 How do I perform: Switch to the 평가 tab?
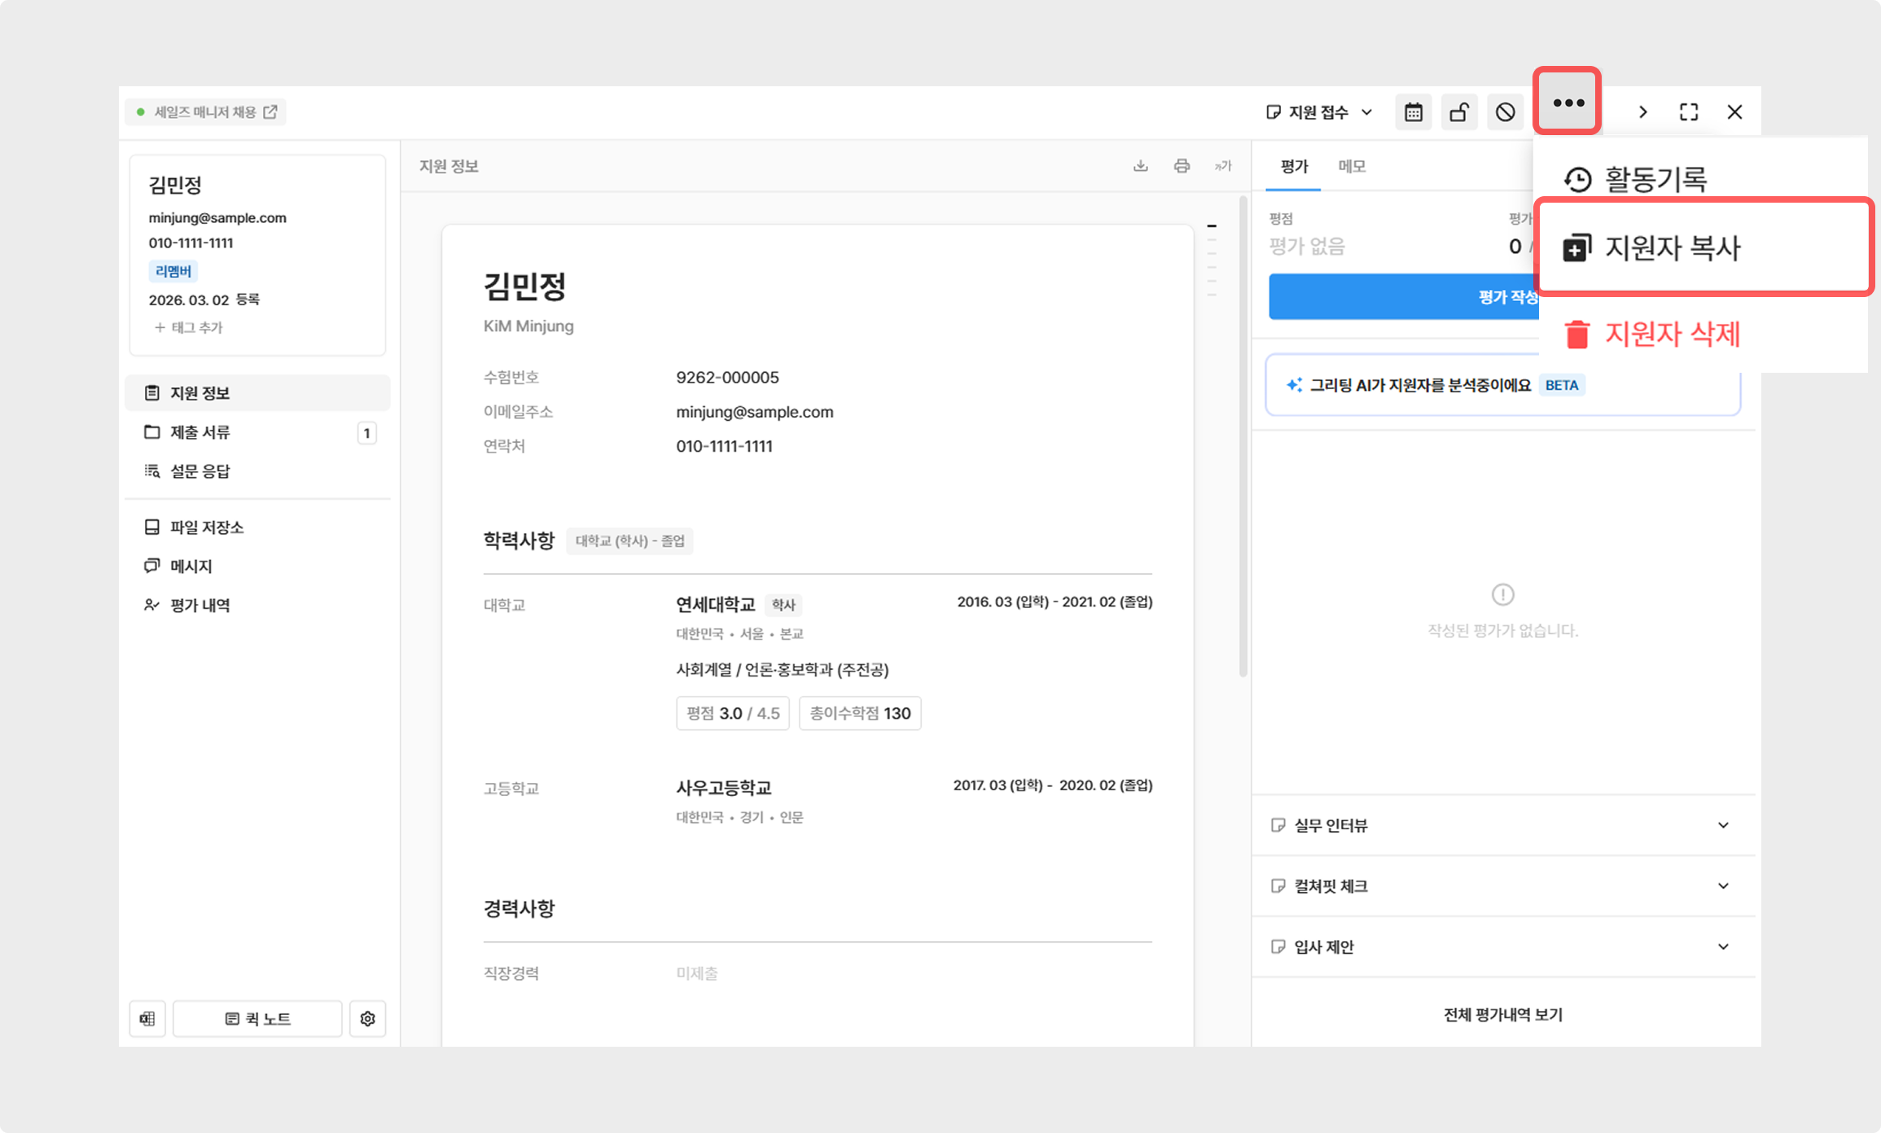click(1294, 167)
